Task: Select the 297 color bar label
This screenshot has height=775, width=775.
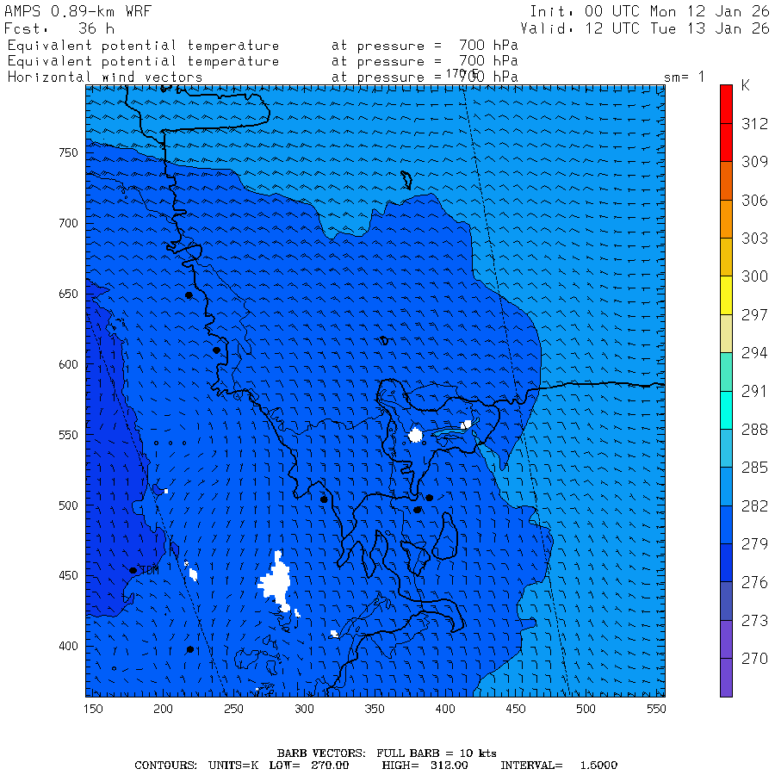Action: point(754,315)
